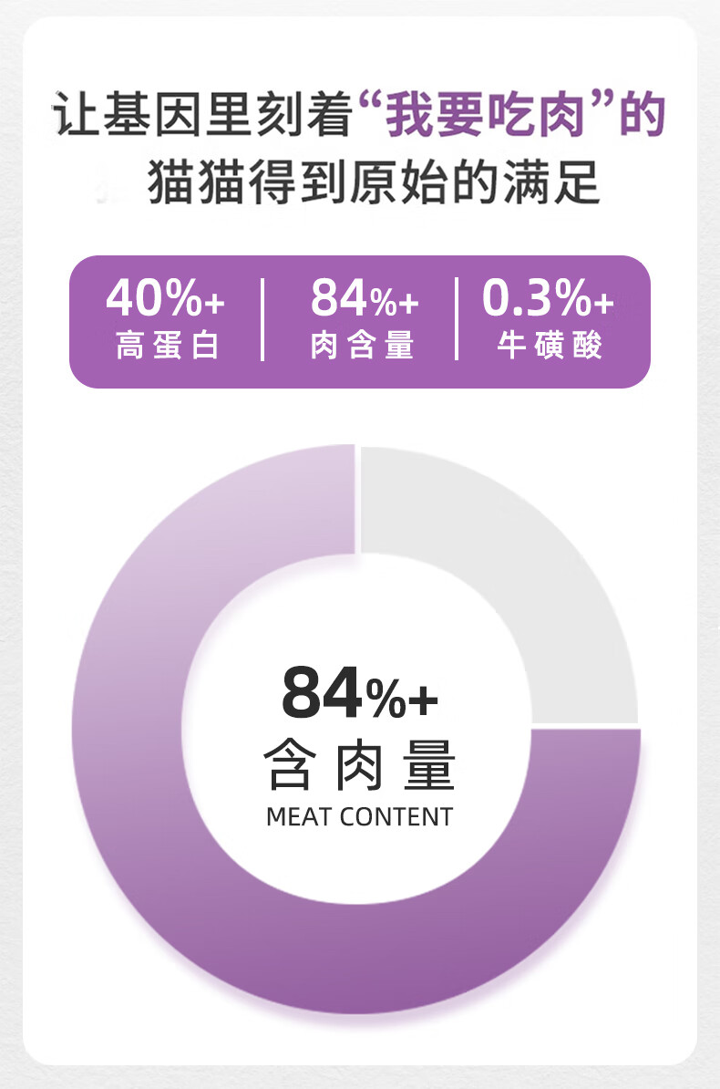Select the '牛磺酸' label

pos(550,345)
